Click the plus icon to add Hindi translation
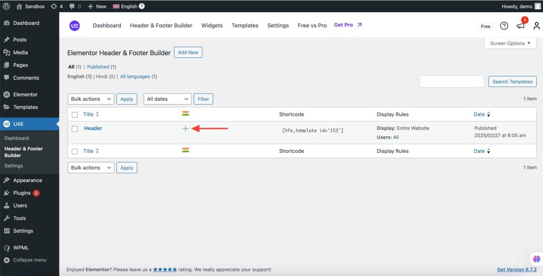The height and width of the screenshot is (276, 543). tap(186, 128)
